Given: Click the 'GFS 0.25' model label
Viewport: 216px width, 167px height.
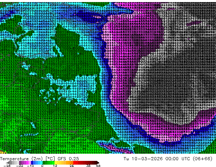Looking at the screenshot, I should pos(68,159).
